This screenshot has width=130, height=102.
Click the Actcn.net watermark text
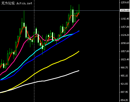[24, 3]
